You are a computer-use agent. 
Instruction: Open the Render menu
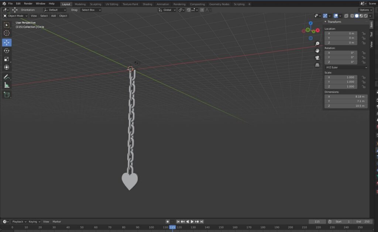click(x=28, y=4)
